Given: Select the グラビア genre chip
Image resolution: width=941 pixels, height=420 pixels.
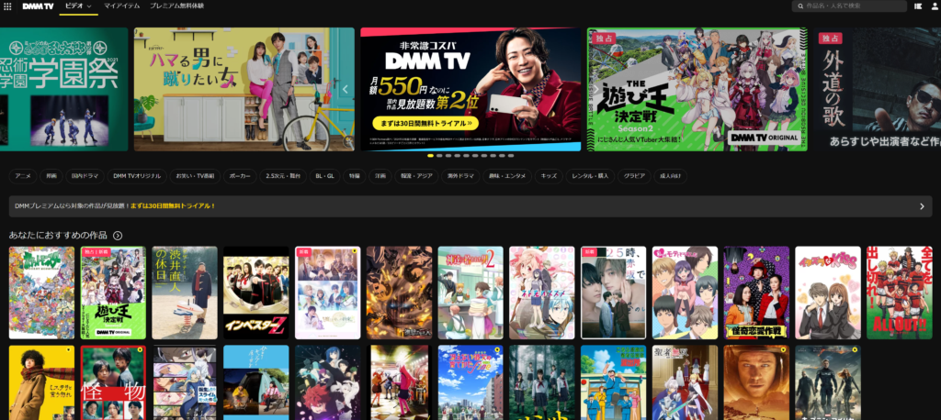Looking at the screenshot, I should (634, 176).
